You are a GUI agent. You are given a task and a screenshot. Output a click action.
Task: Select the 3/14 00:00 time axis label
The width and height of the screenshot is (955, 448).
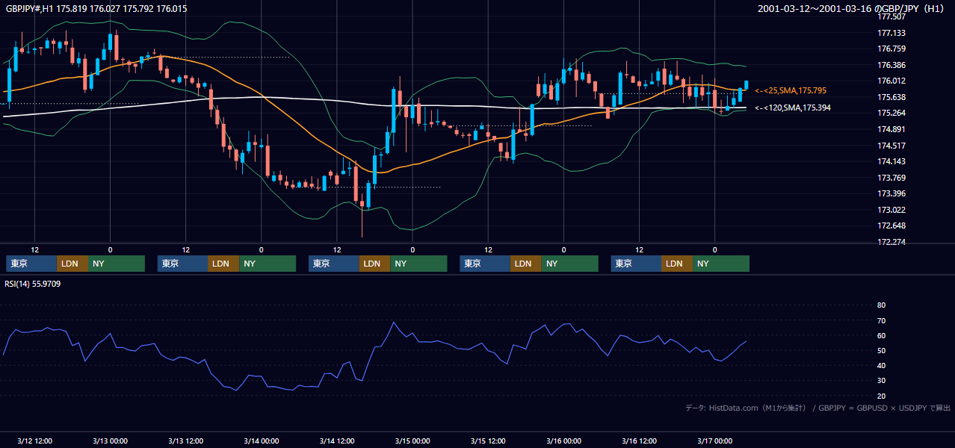pos(261,441)
